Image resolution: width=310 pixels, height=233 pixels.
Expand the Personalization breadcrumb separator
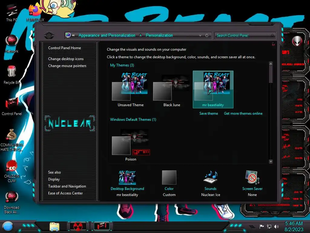(140, 35)
